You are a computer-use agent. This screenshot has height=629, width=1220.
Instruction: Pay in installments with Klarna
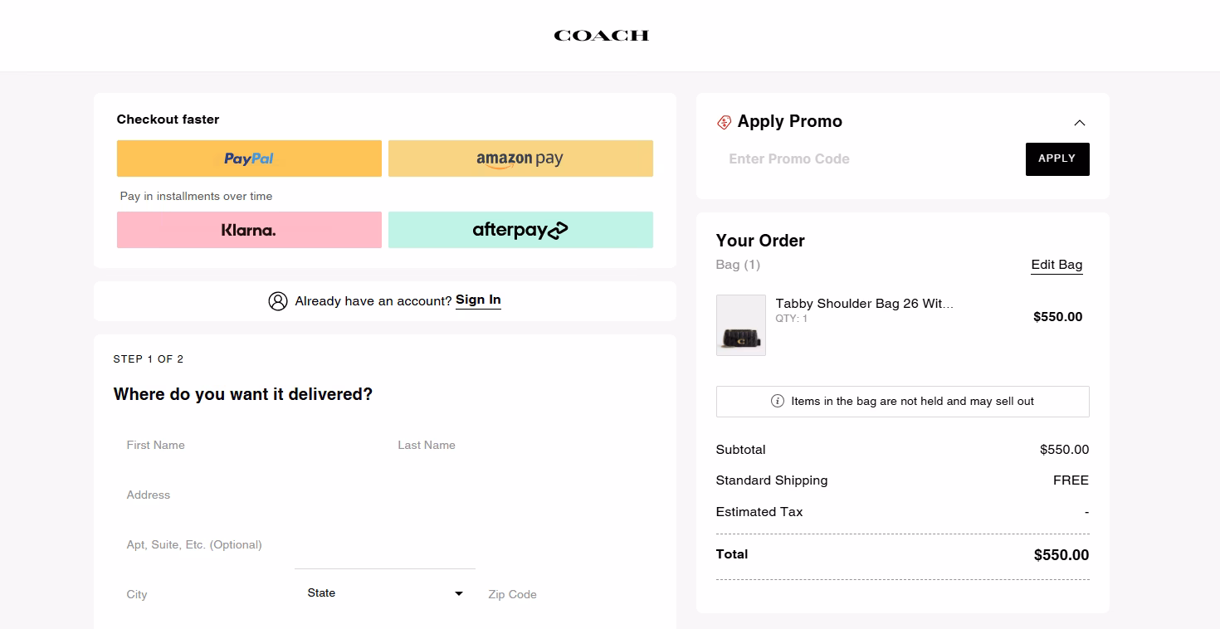248,230
